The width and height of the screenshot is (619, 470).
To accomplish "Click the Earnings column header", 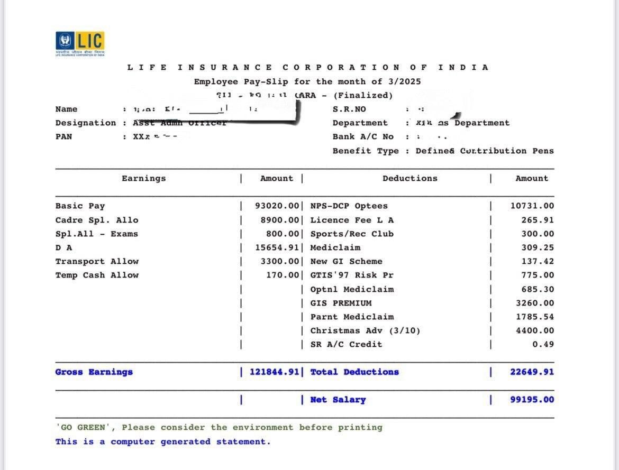I will click(143, 178).
